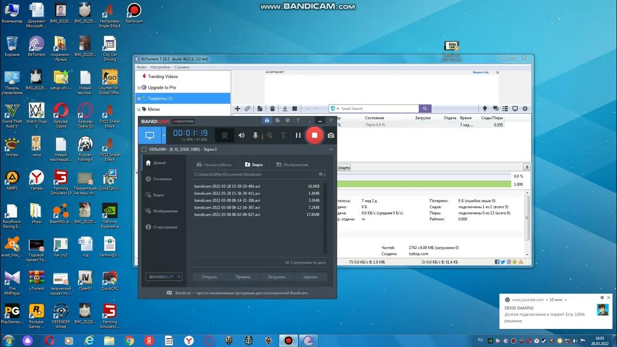The width and height of the screenshot is (617, 347).
Task: Click remote monitor icon in BitTorrent toolbar
Action: point(515,109)
